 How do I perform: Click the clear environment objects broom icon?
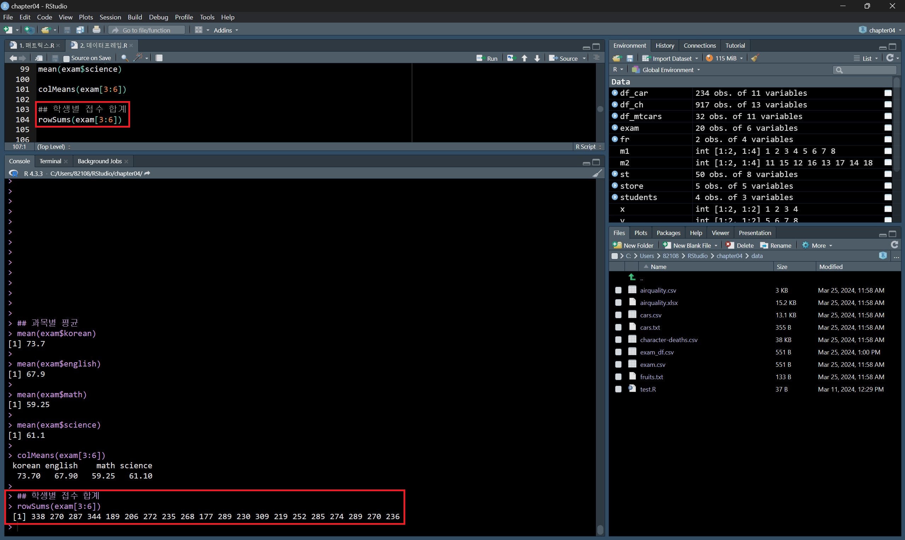(755, 58)
